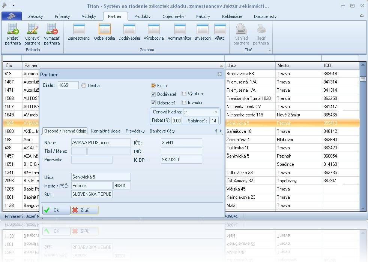
Task: Collapse the ribbon with the chevron
Action: pos(362,16)
